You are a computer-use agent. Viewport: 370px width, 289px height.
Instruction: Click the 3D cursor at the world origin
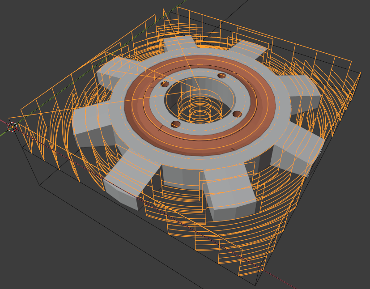point(13,127)
